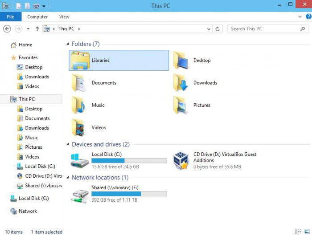Screen dimensions: 312x236
Task: Go up one level with Up arrow
Action: pyautogui.click(x=37, y=29)
